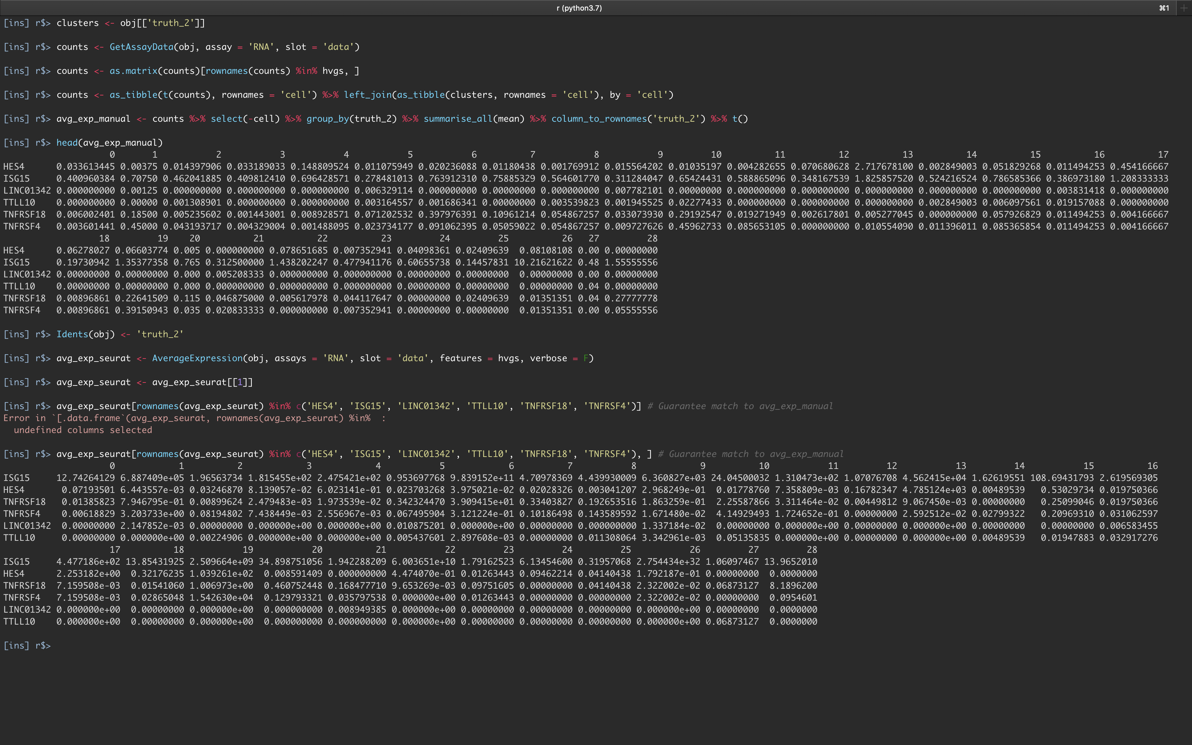
Task: Click the summarise_all(mean) expression
Action: click(474, 118)
